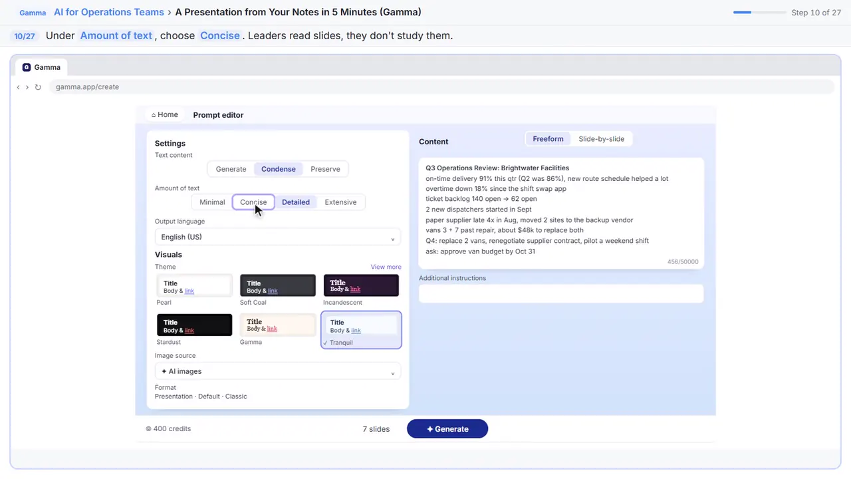Go to Home in Gamma
This screenshot has width=851, height=479.
click(165, 114)
